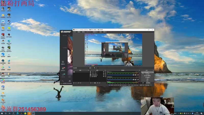Pop out the Audio Mixer dock panel
Viewport: 204px width, 115px height.
(139, 70)
